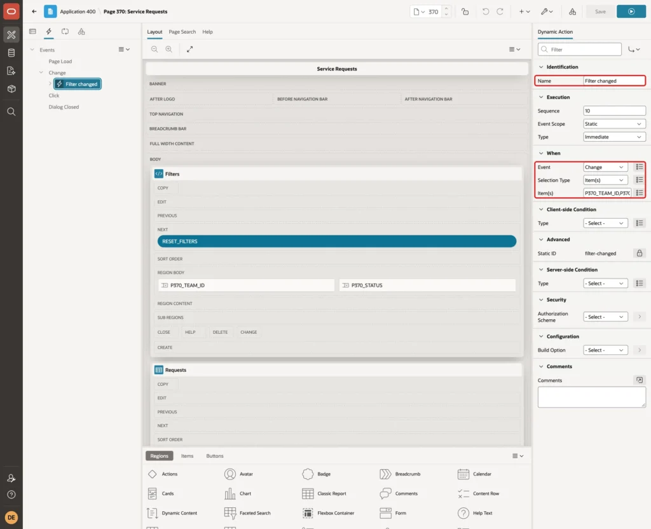This screenshot has height=529, width=651.
Task: Select the RESET_FILTERS button in layout
Action: pyautogui.click(x=337, y=241)
